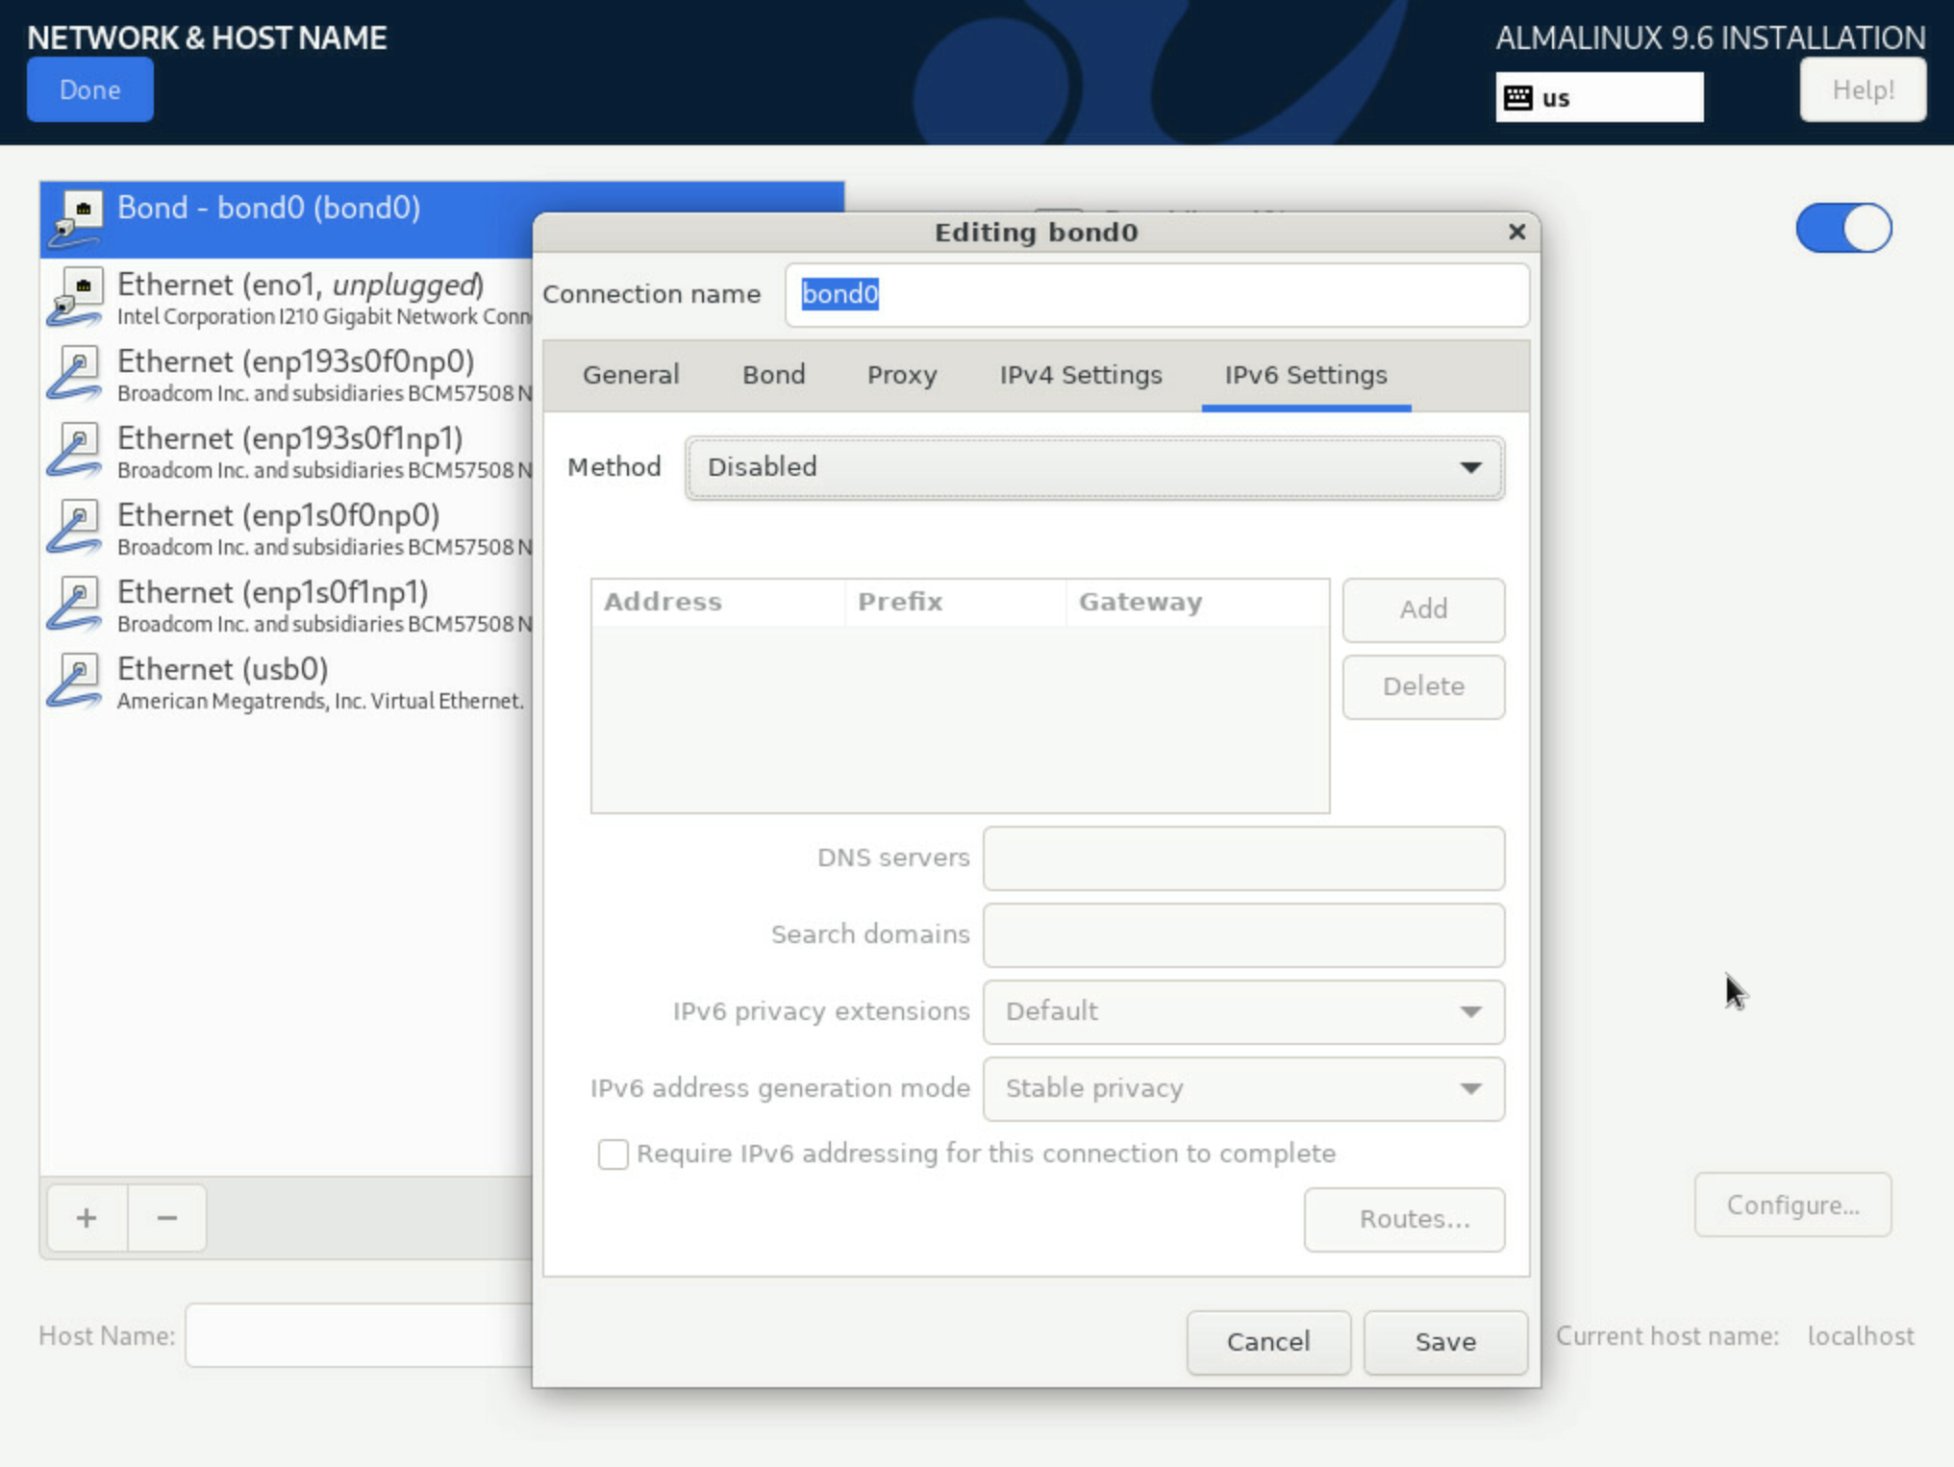Click the Address column header
The width and height of the screenshot is (1954, 1467).
pyautogui.click(x=718, y=602)
